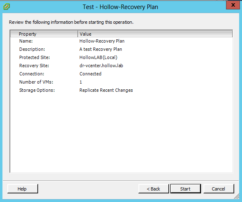Select the 'Hollow-Recovery Plan' name value

click(x=102, y=41)
